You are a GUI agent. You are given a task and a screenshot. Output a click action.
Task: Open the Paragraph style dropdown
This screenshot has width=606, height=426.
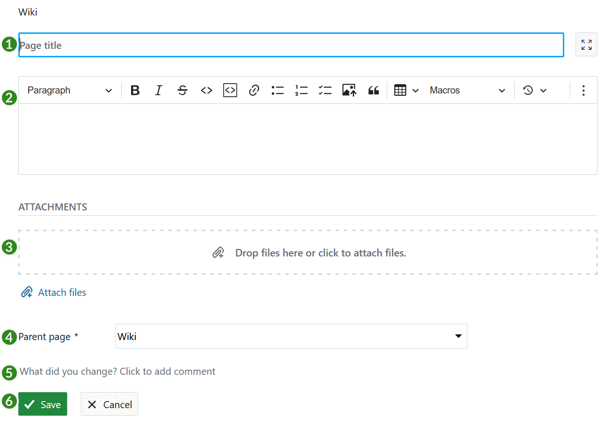(x=69, y=90)
